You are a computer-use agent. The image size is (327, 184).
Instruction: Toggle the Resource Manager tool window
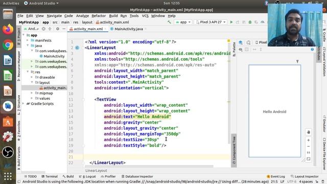click(19, 66)
